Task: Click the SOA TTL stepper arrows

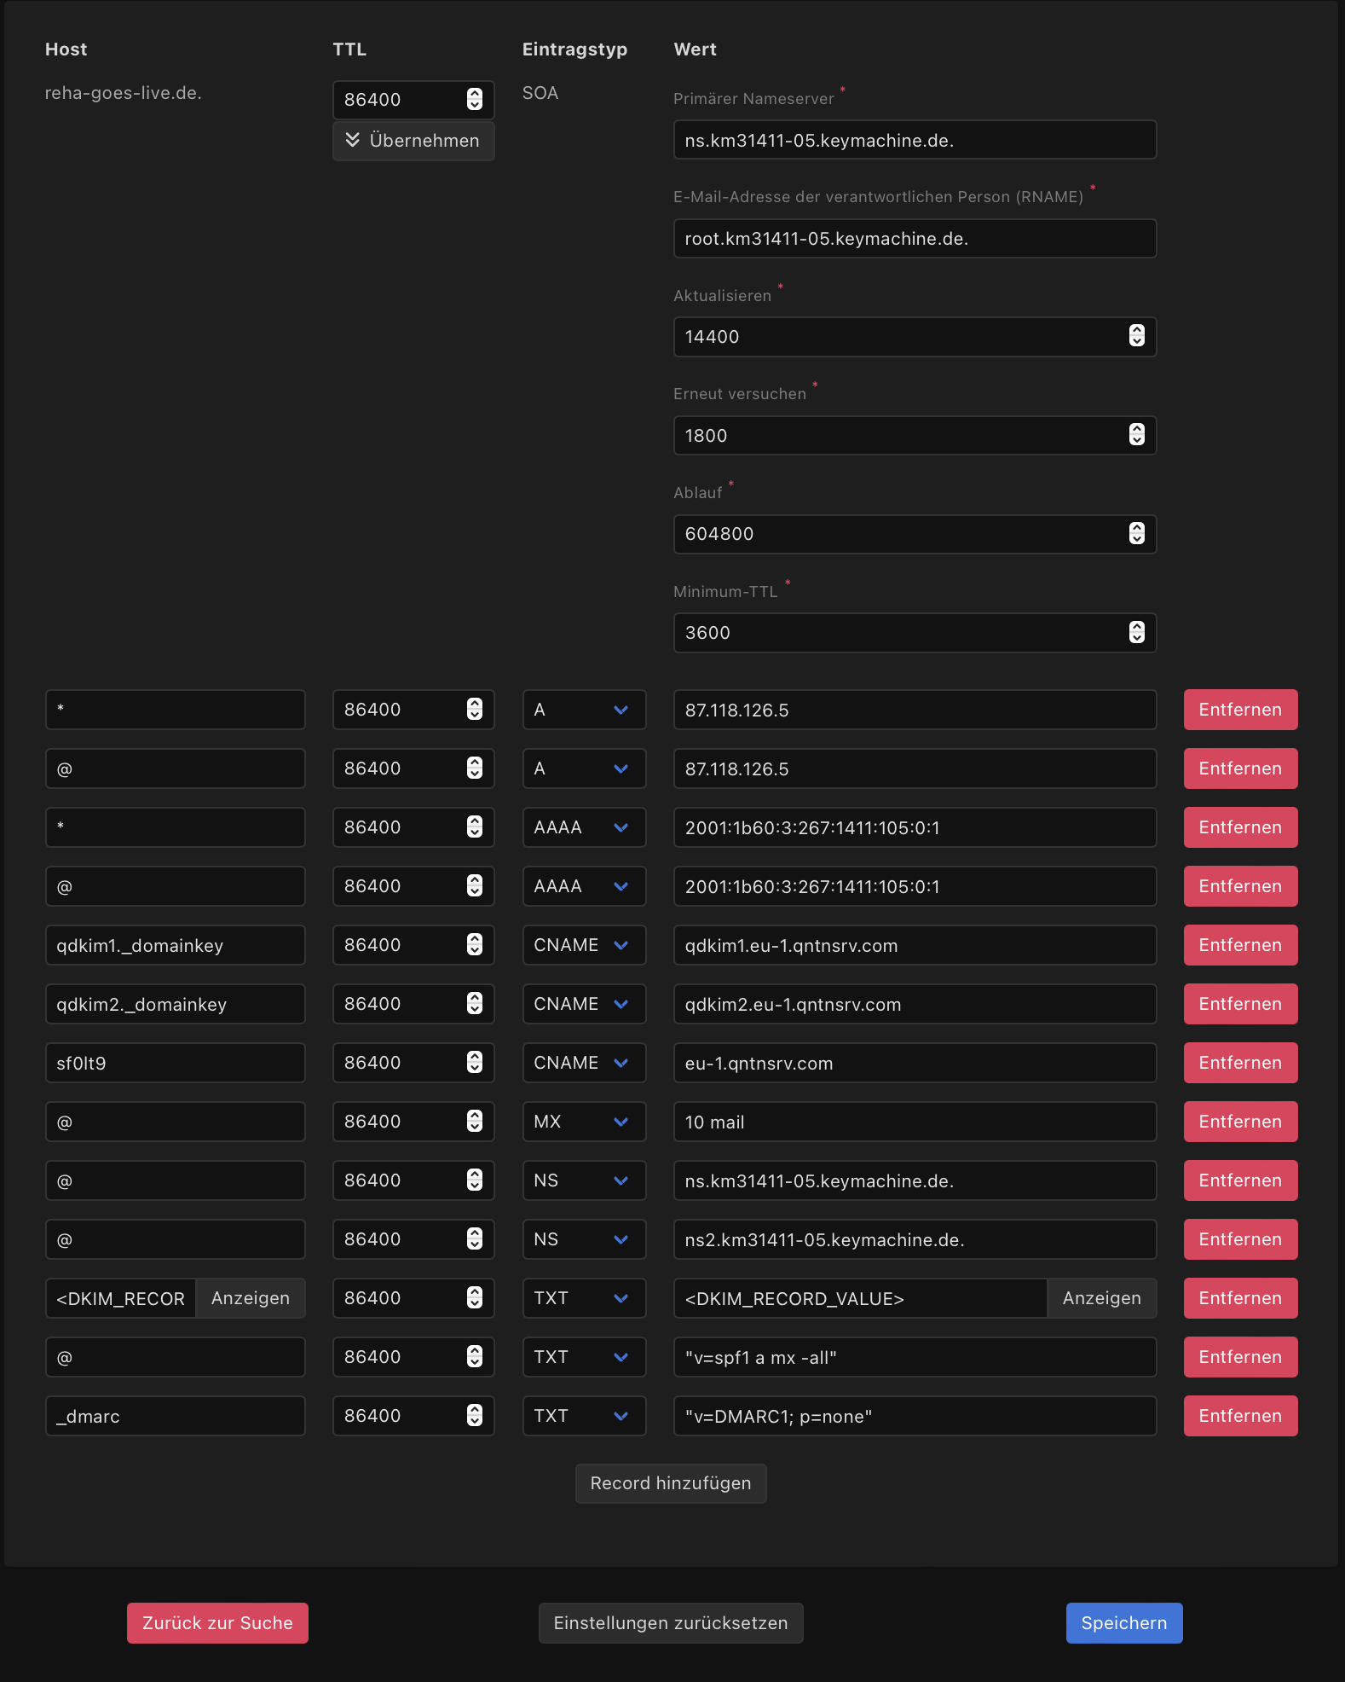Action: [475, 100]
